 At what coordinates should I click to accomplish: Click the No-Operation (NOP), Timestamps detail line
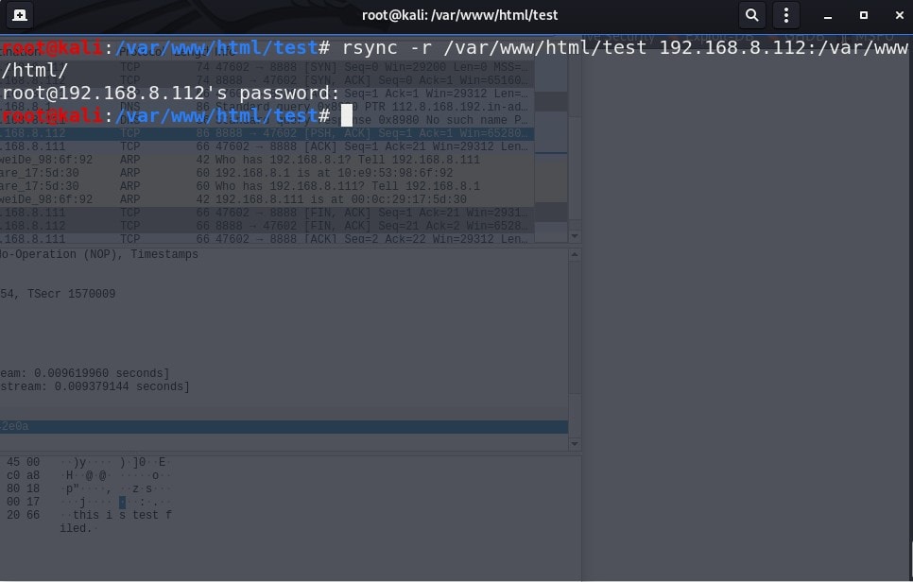(x=99, y=254)
